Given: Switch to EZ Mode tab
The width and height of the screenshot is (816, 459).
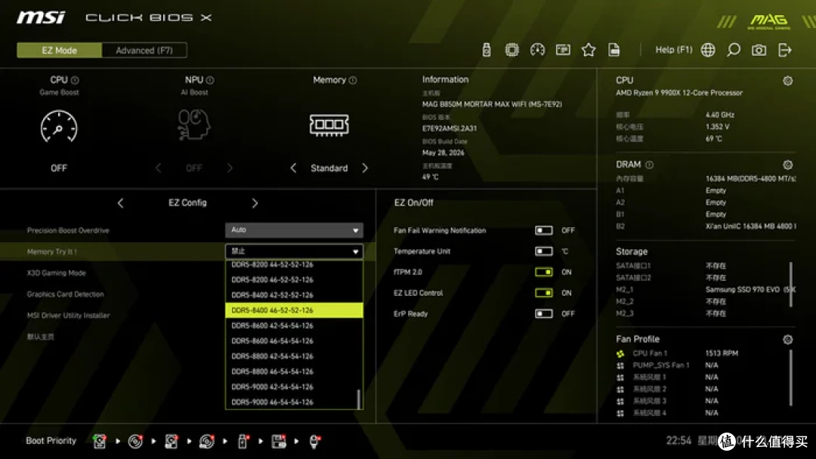Looking at the screenshot, I should tap(60, 51).
